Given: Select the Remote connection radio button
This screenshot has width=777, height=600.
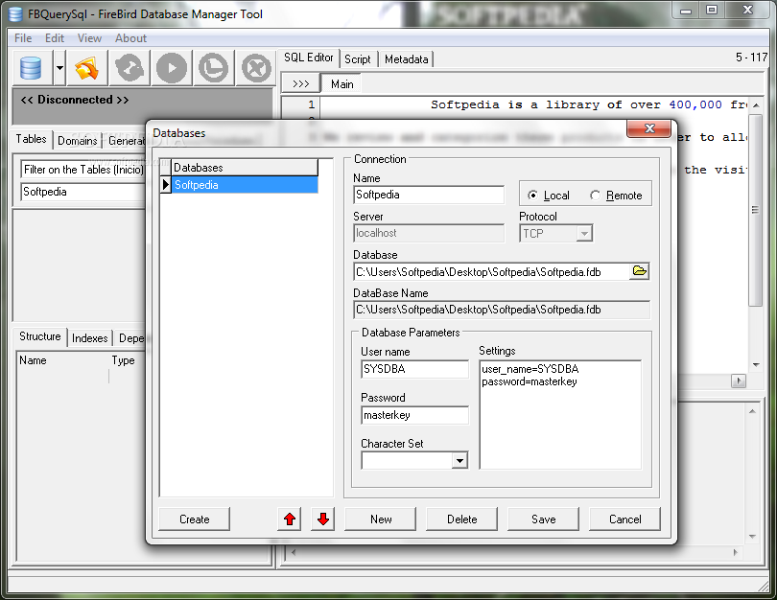Looking at the screenshot, I should coord(595,196).
